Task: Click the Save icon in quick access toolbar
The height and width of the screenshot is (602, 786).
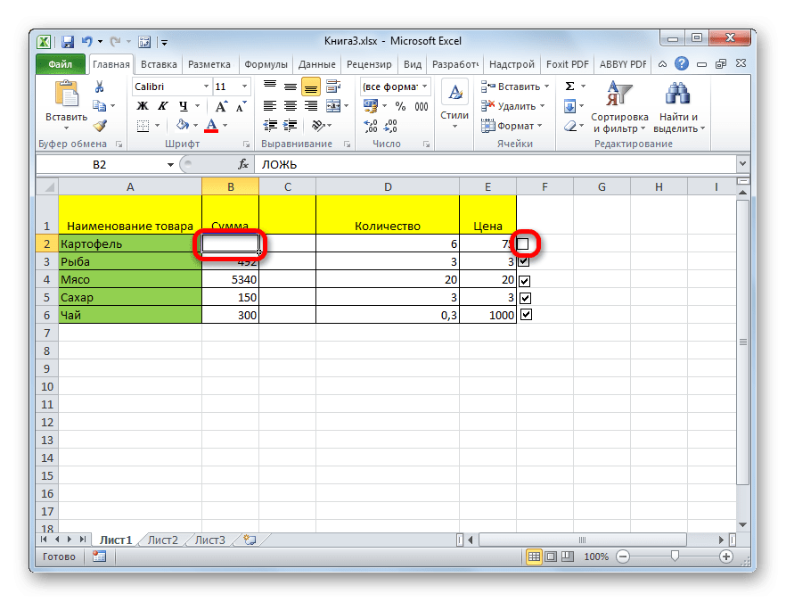Action: pos(68,42)
